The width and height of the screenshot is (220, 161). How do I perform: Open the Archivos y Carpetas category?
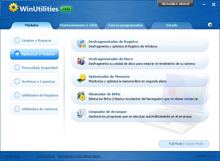point(34,81)
